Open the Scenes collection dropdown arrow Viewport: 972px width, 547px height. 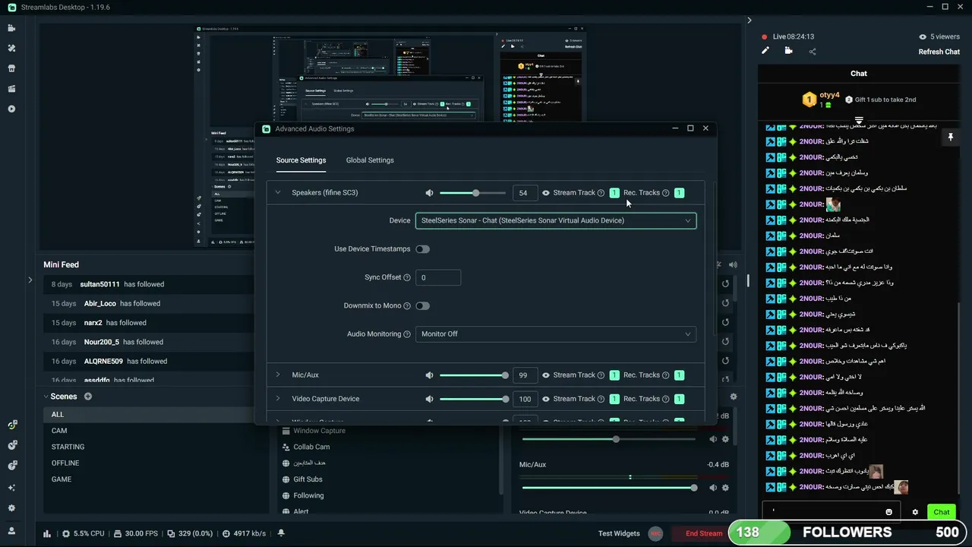(46, 397)
